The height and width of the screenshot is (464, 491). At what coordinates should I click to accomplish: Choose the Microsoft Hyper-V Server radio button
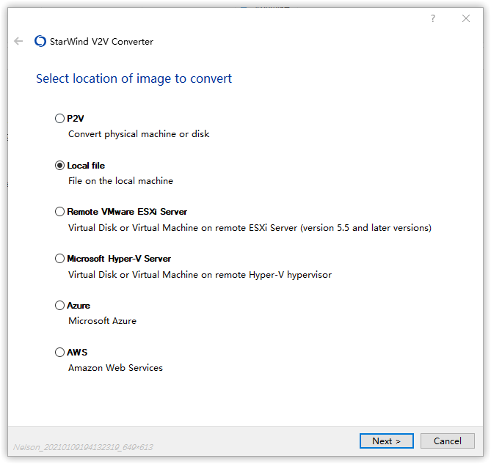point(60,259)
